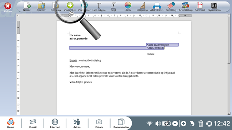Click the scrollbar down arrow
This screenshot has width=232, height=130.
[x=229, y=113]
